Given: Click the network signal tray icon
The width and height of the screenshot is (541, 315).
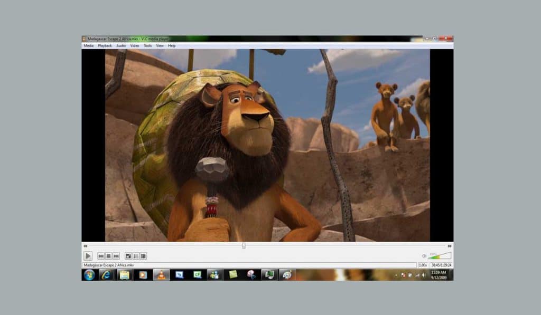Looking at the screenshot, I should (417, 275).
